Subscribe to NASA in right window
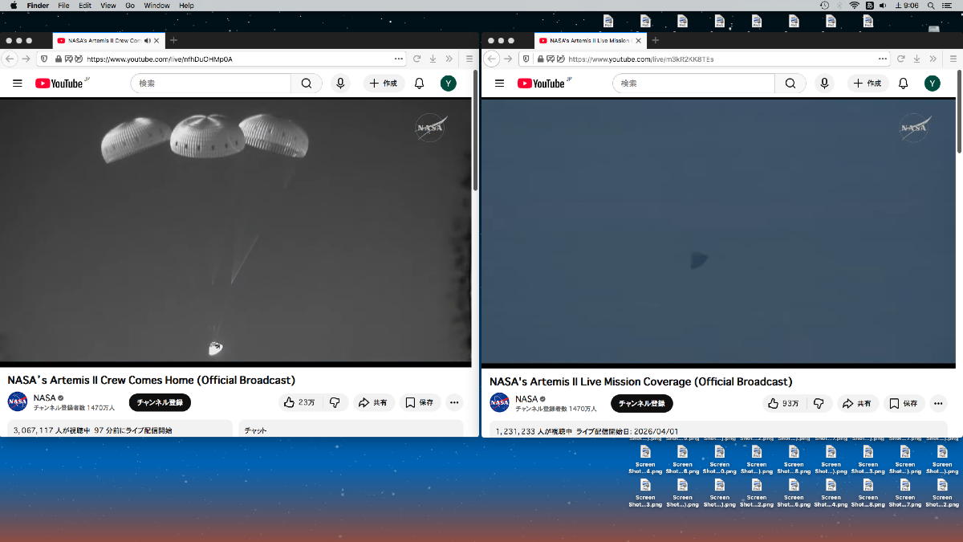 pos(642,403)
